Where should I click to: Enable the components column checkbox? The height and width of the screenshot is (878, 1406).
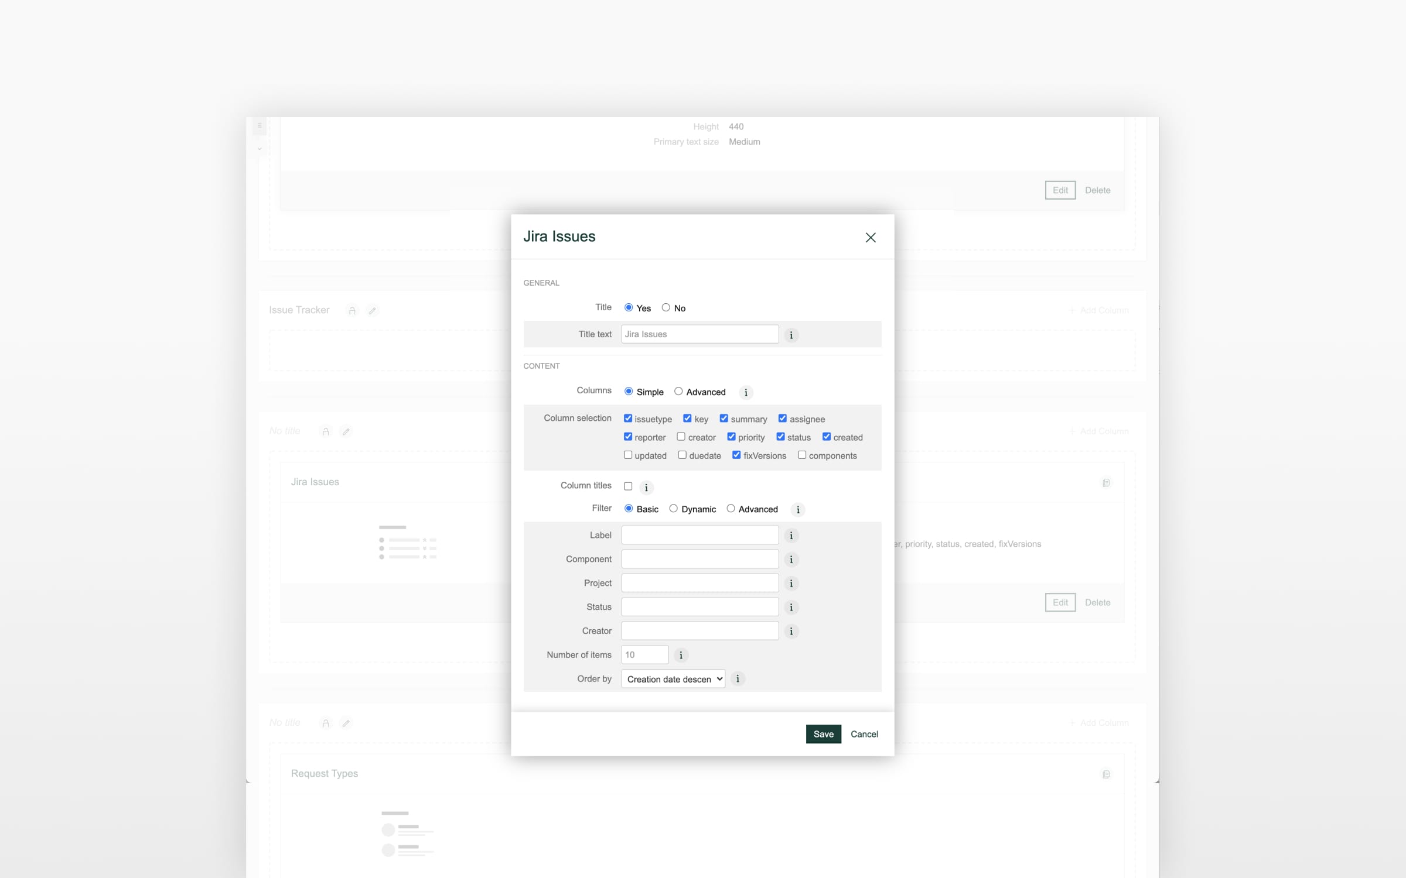[x=801, y=455]
